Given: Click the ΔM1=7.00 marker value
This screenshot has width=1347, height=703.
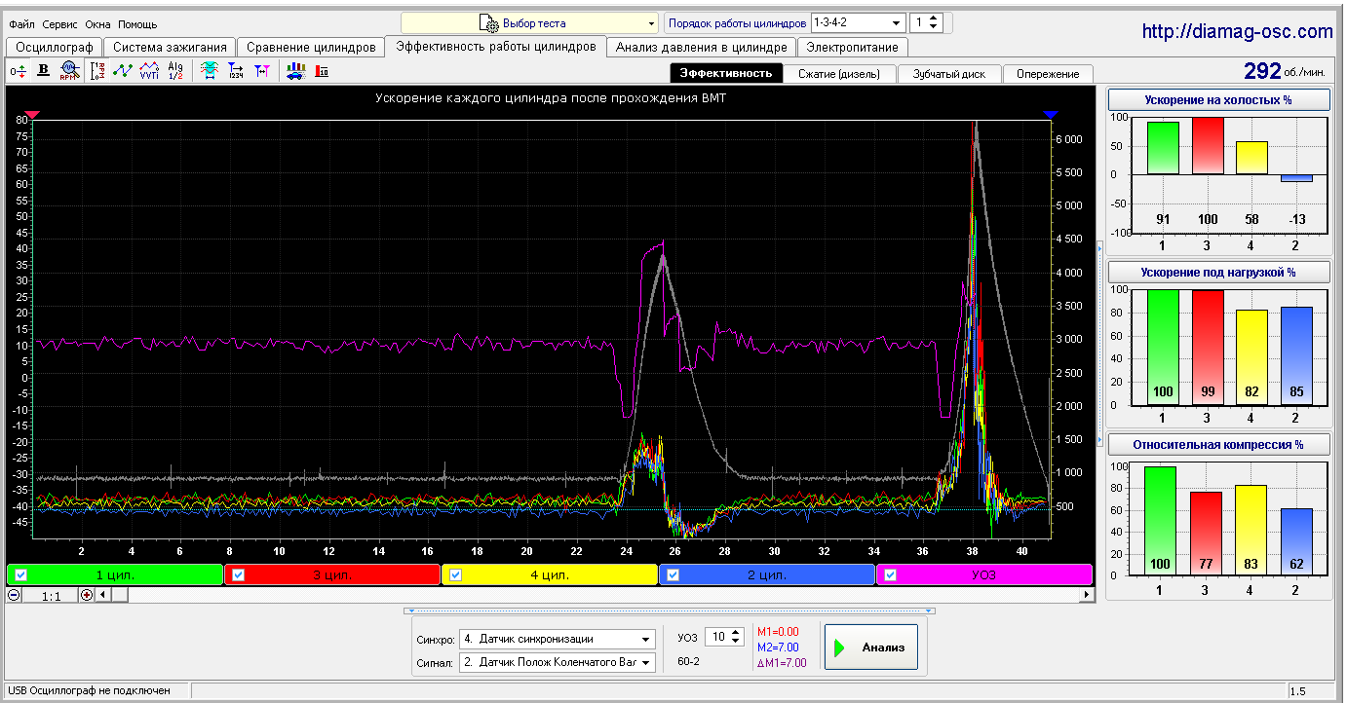Looking at the screenshot, I should (x=782, y=663).
